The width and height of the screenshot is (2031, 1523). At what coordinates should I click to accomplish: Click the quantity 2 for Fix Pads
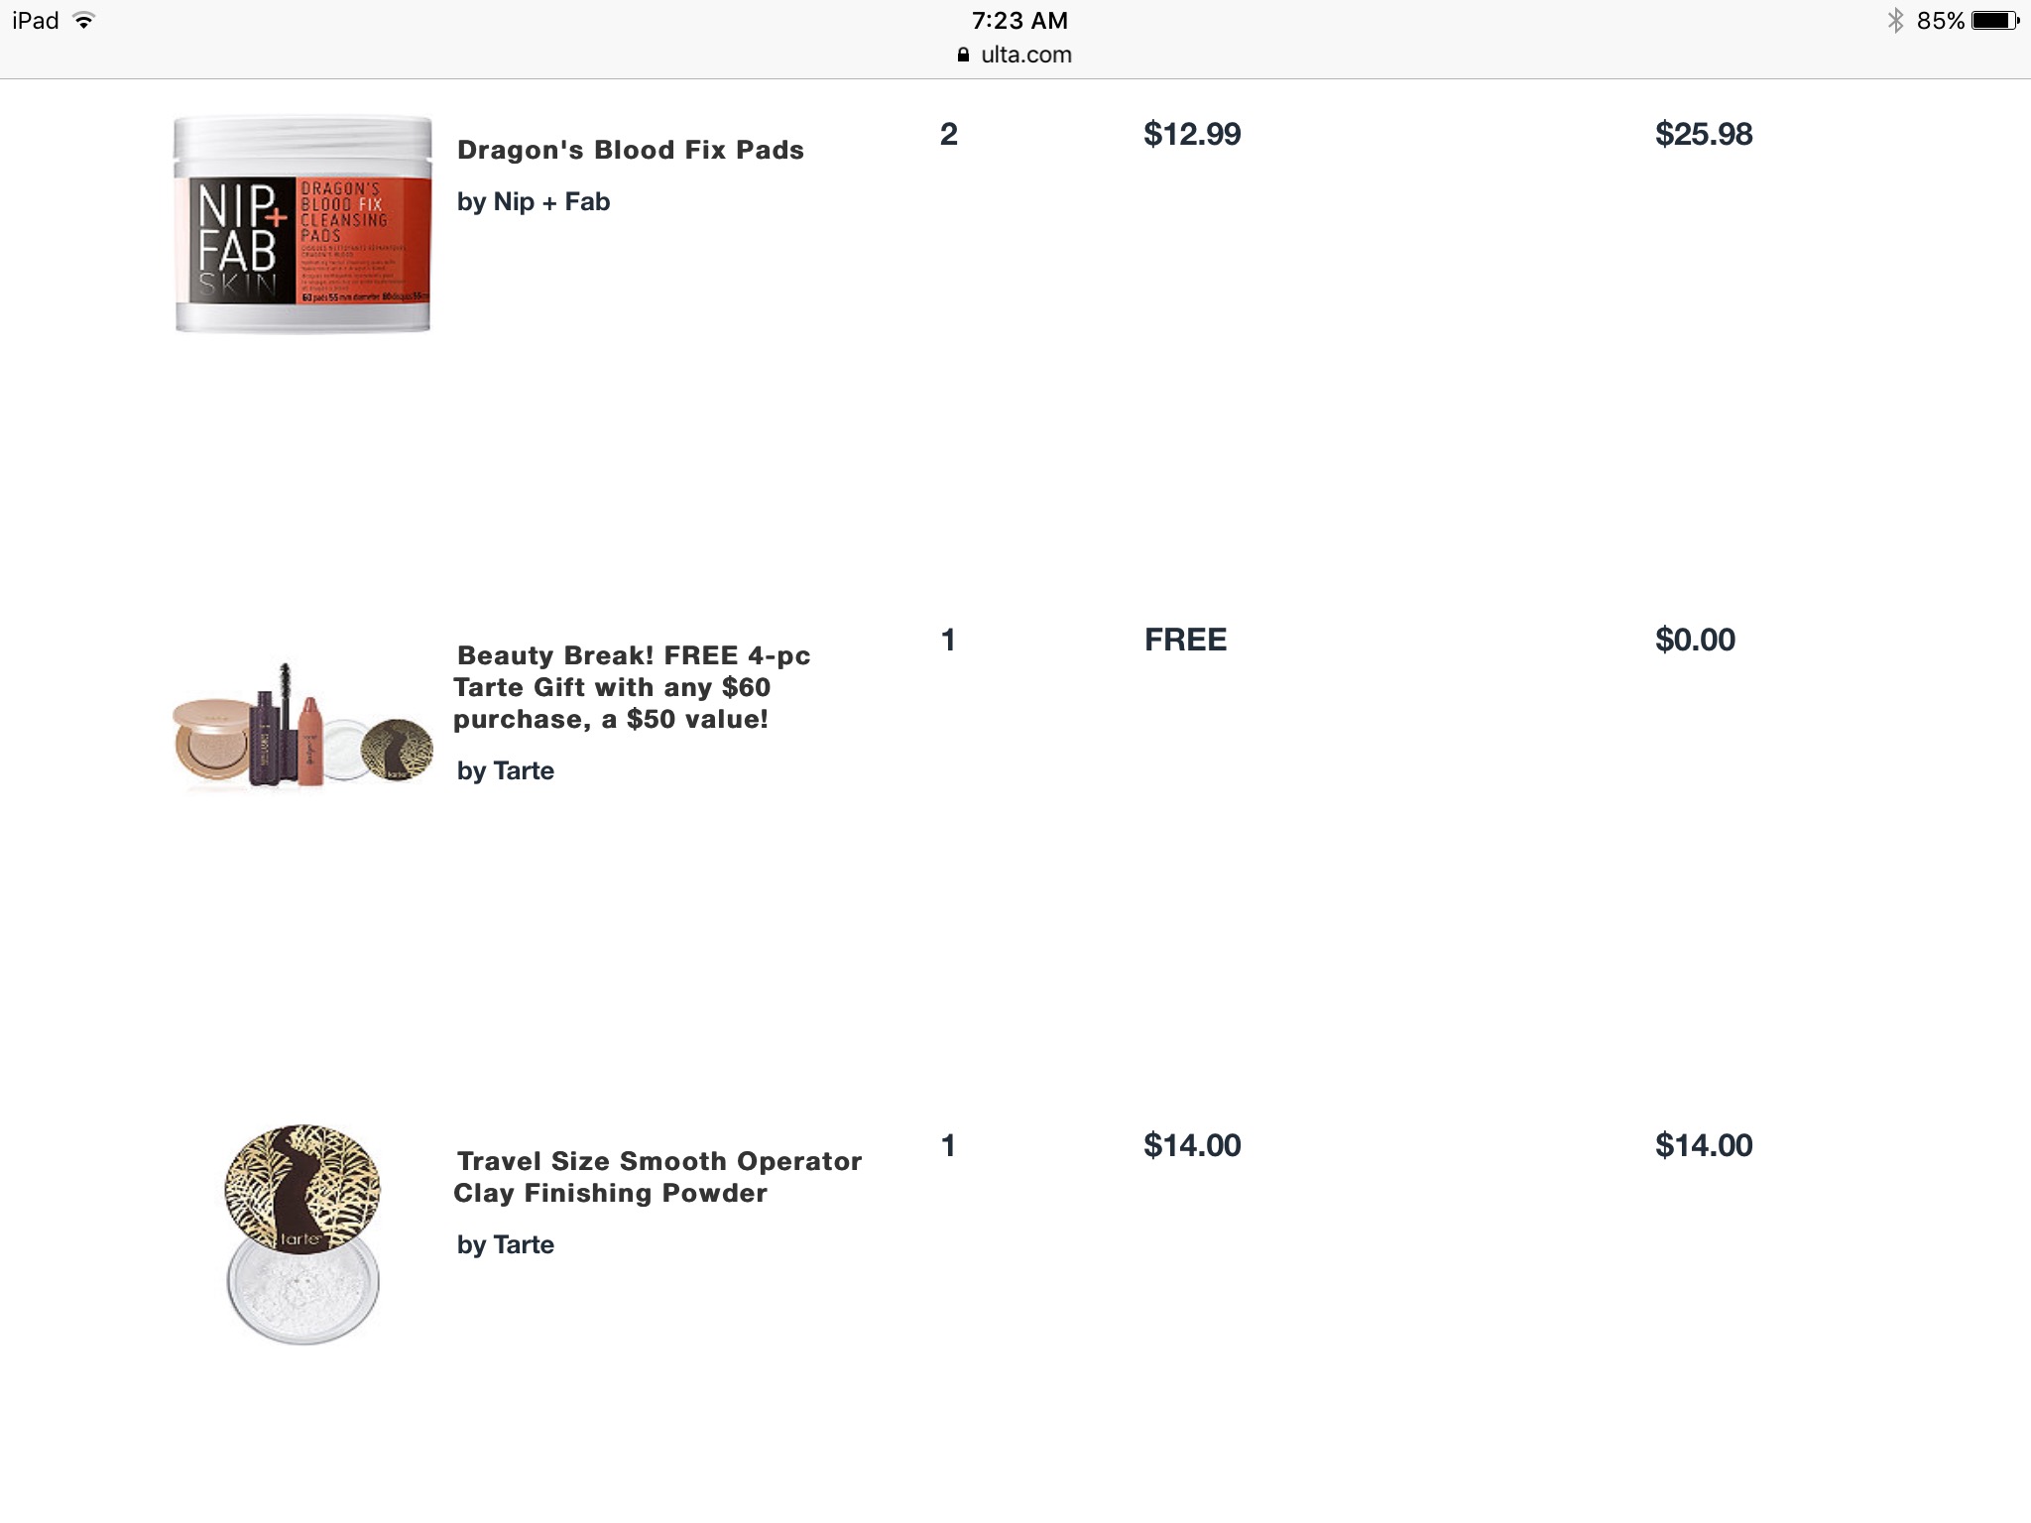pos(949,134)
